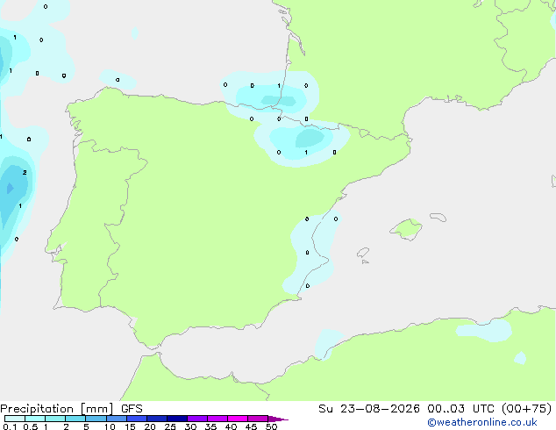
Task: Choose the 2–5 mm legend color box
Action: (x=75, y=419)
